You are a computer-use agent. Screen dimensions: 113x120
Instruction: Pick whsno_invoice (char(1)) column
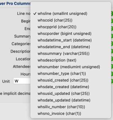(71, 113)
